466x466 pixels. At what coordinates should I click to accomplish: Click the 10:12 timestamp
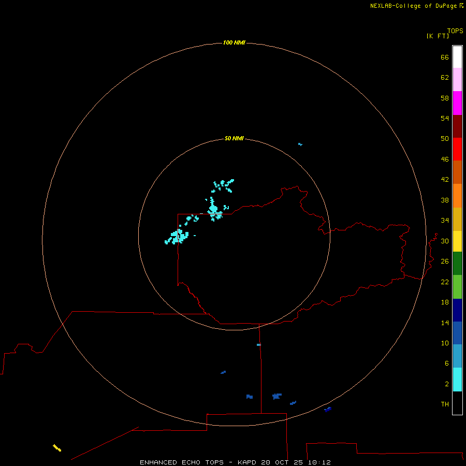pos(319,462)
